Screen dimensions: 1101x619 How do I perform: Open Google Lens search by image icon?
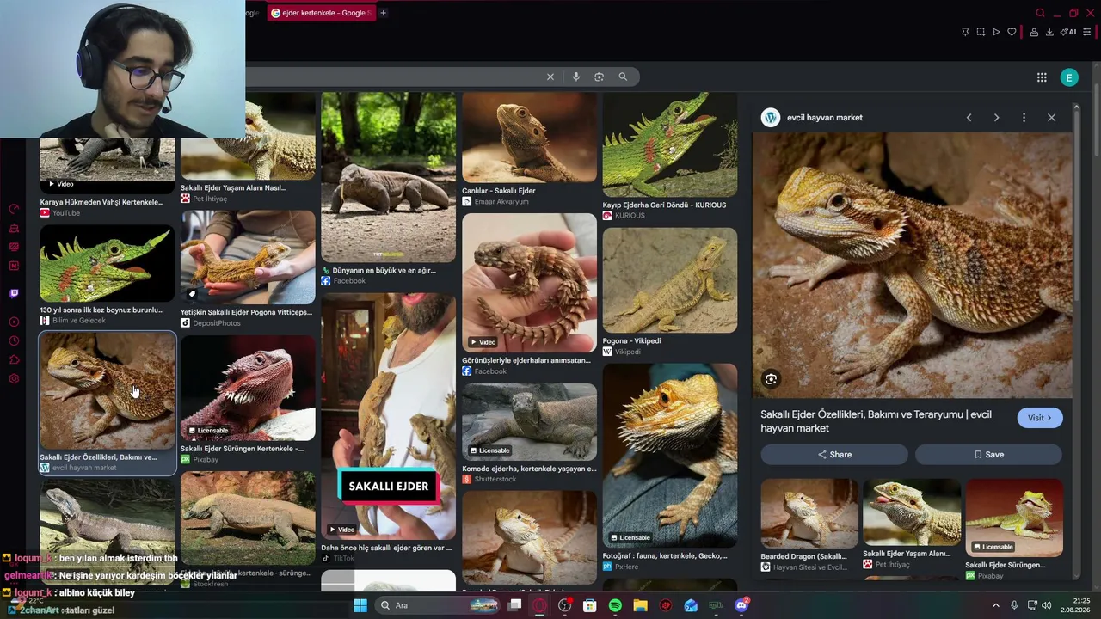click(x=600, y=77)
